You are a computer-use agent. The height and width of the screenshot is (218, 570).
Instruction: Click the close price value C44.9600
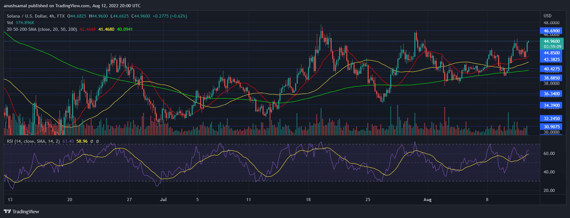(x=141, y=16)
